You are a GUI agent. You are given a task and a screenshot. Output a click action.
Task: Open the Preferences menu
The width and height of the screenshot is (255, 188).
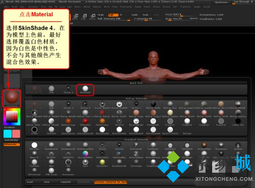click(126, 7)
